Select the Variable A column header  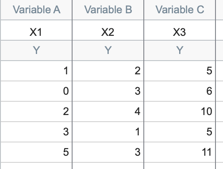36,10
